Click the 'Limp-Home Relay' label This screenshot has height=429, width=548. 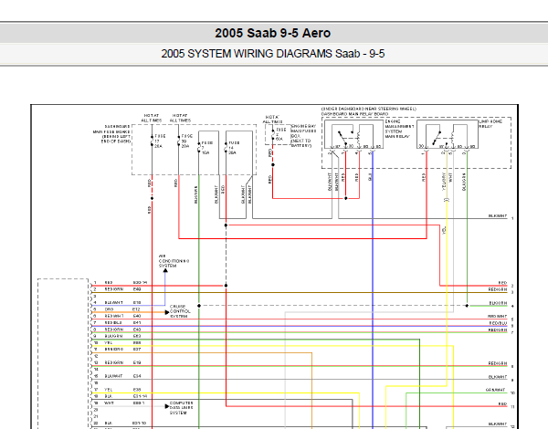point(490,123)
